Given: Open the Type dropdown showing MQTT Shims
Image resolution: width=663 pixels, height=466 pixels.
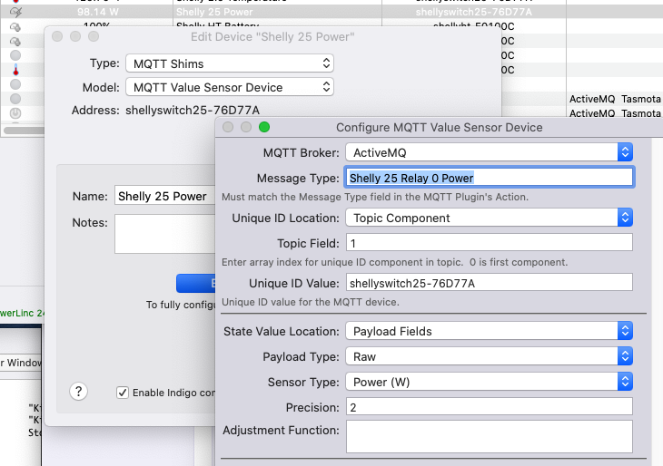Looking at the screenshot, I should 230,63.
